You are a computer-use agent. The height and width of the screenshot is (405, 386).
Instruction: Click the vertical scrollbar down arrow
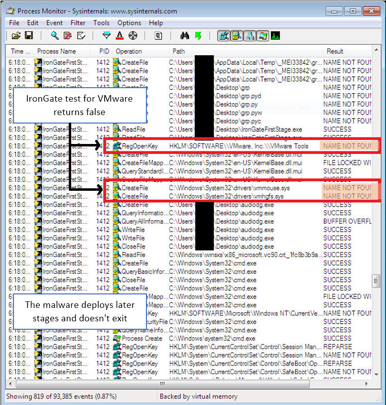click(376, 375)
